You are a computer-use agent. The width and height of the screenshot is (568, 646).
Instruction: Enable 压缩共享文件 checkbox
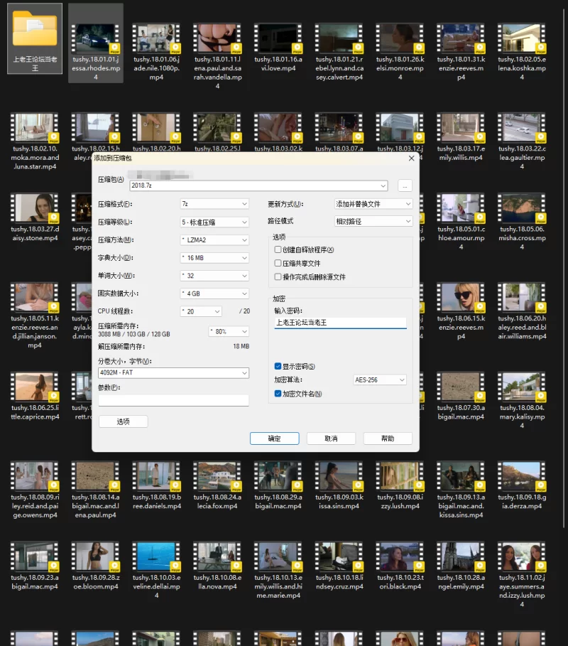tap(278, 263)
